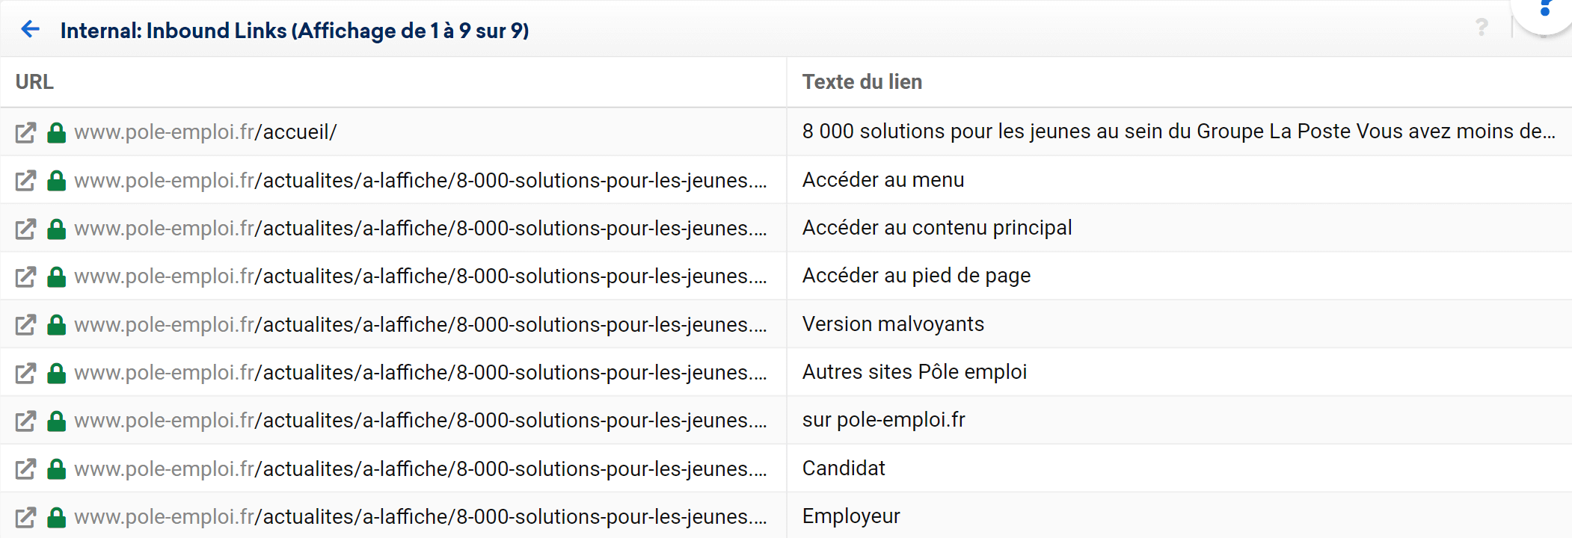Image resolution: width=1572 pixels, height=538 pixels.
Task: Open URL link in 'Accéder au pied de page' row
Action: click(420, 276)
